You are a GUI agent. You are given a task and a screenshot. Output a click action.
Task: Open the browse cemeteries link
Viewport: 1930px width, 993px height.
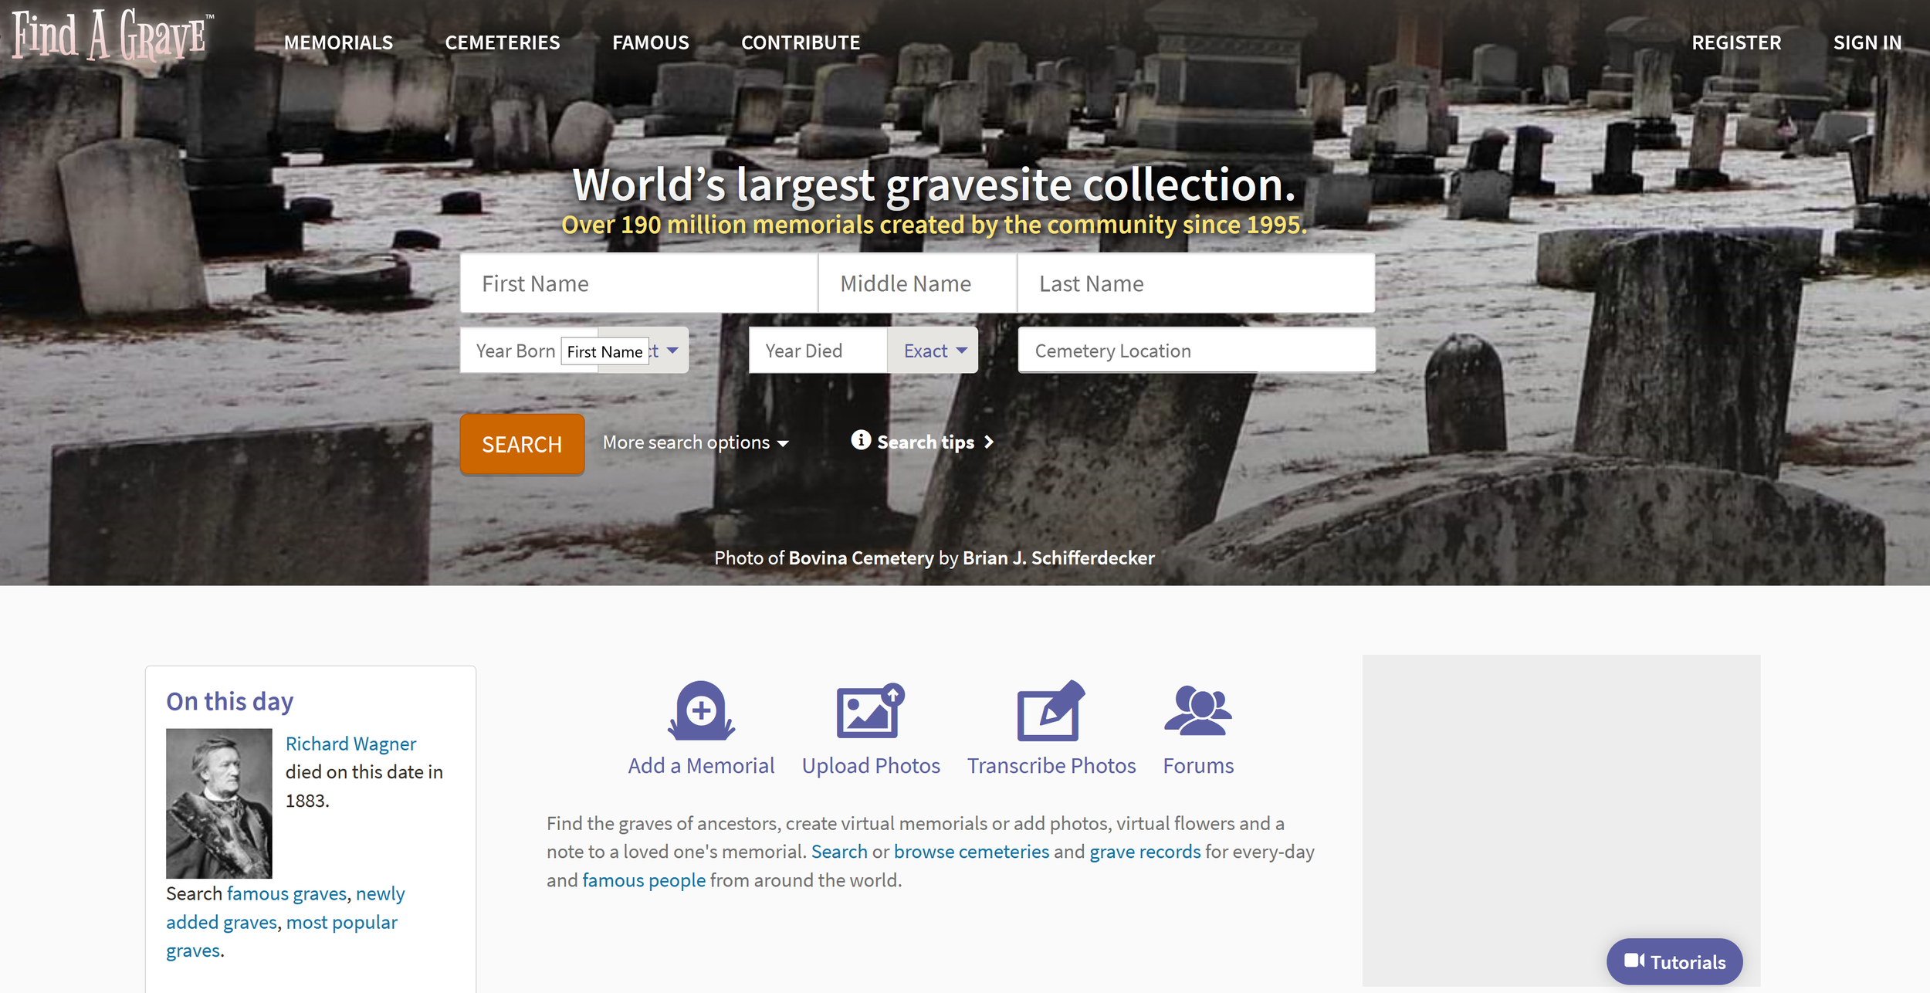(x=971, y=852)
